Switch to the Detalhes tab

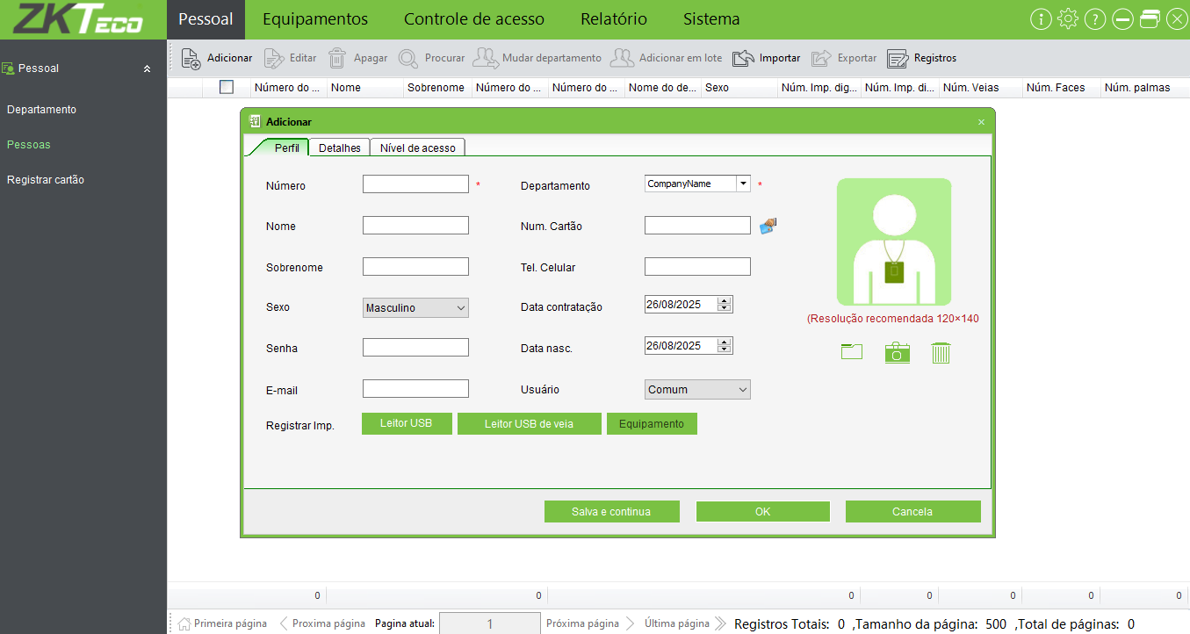pos(339,148)
